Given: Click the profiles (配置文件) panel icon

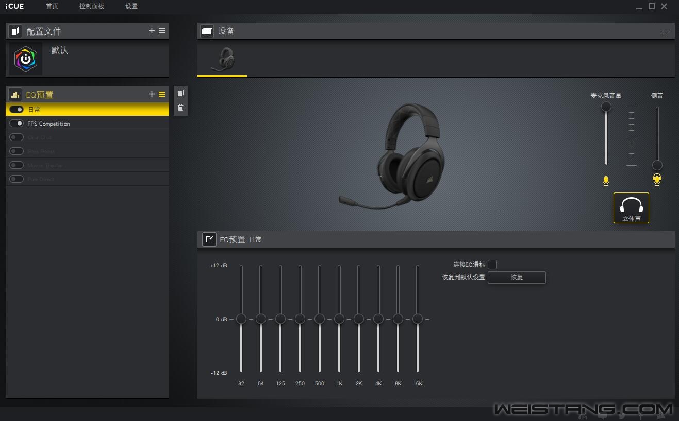Looking at the screenshot, I should 15,31.
